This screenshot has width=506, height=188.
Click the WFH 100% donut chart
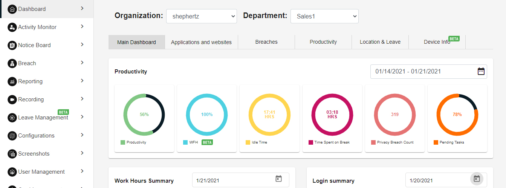point(207,115)
